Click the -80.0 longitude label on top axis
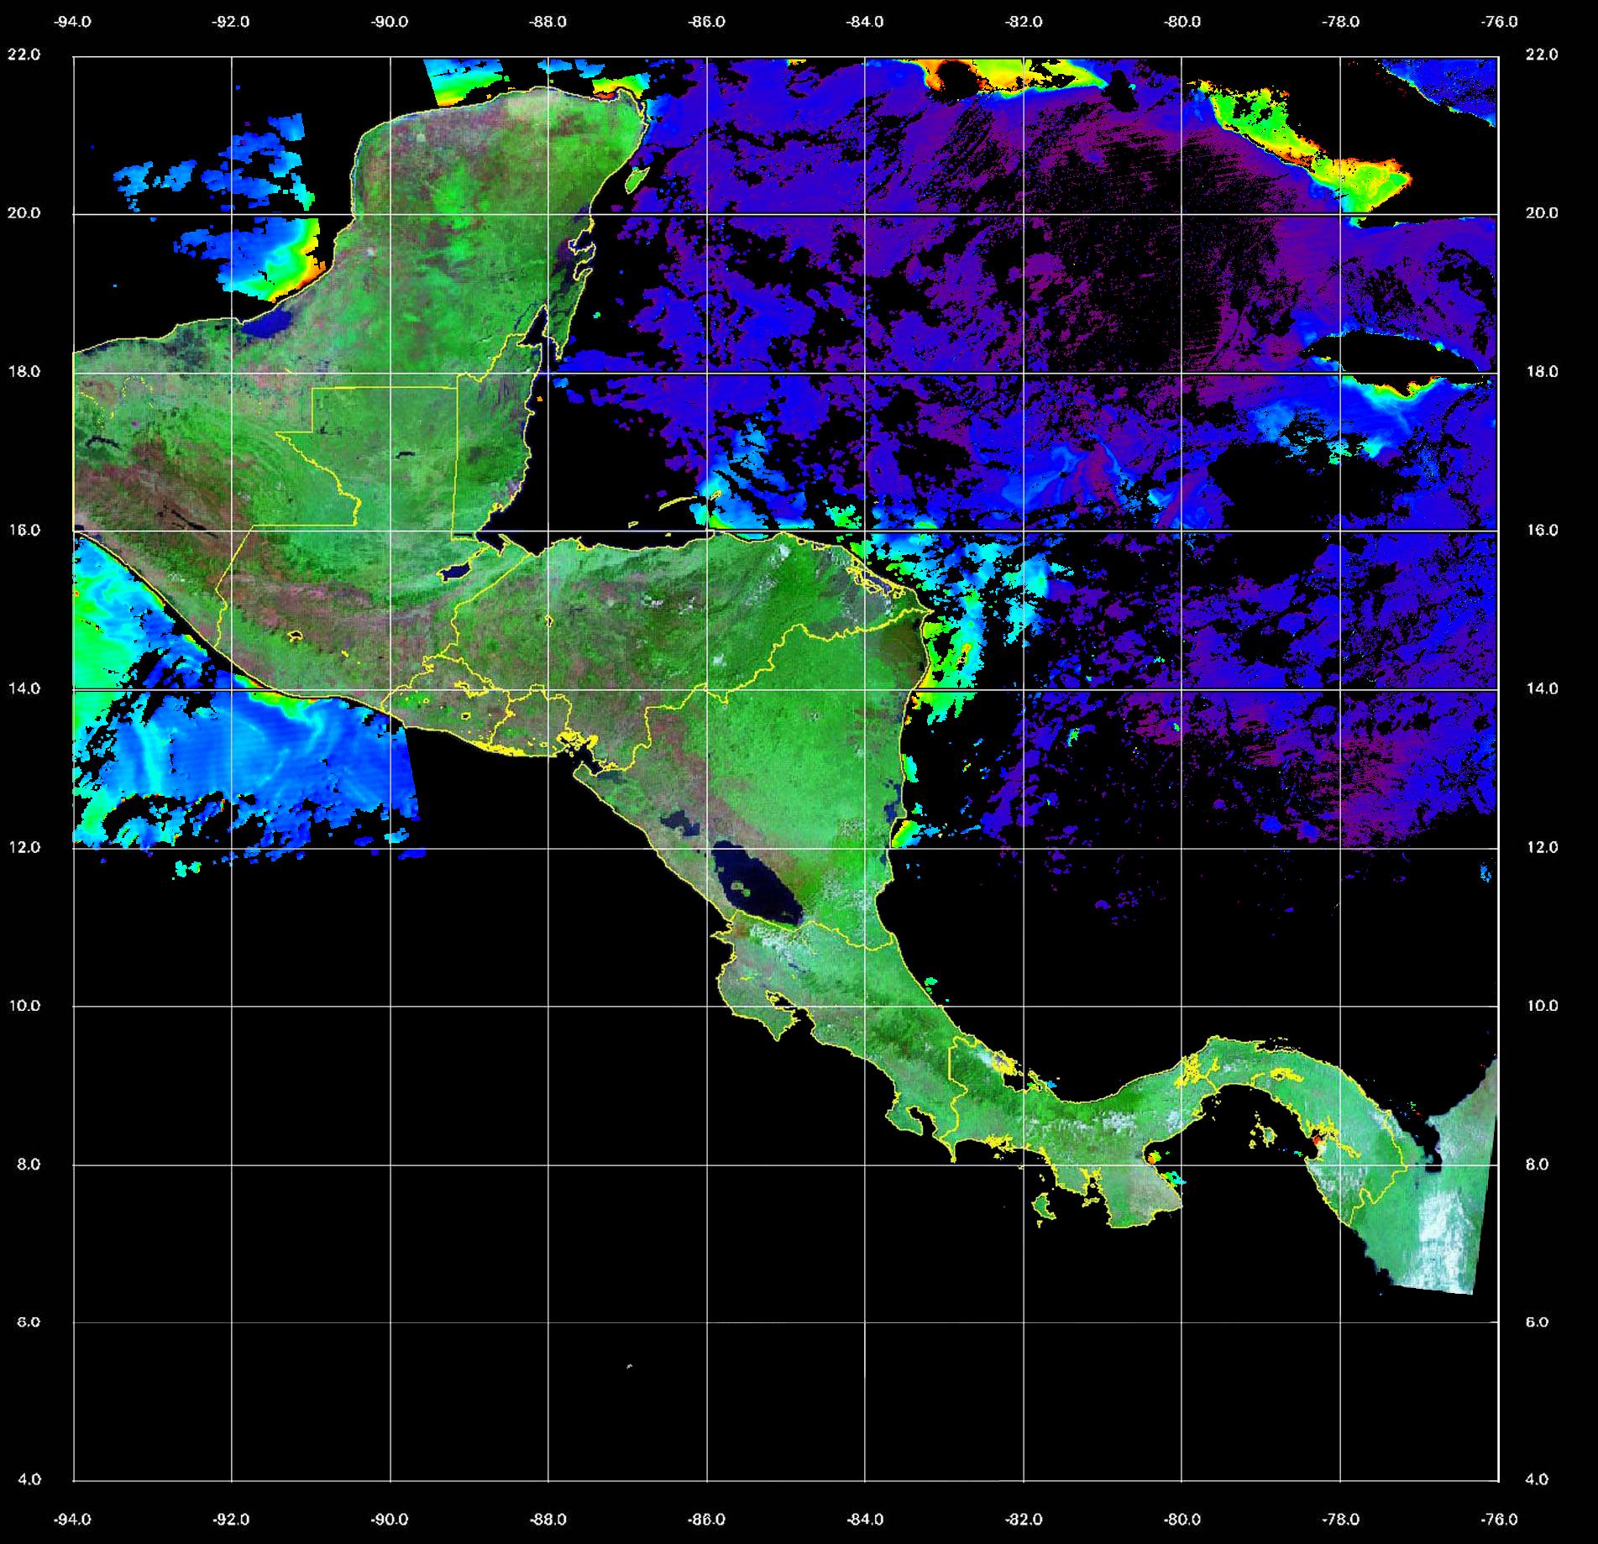 (x=1182, y=22)
